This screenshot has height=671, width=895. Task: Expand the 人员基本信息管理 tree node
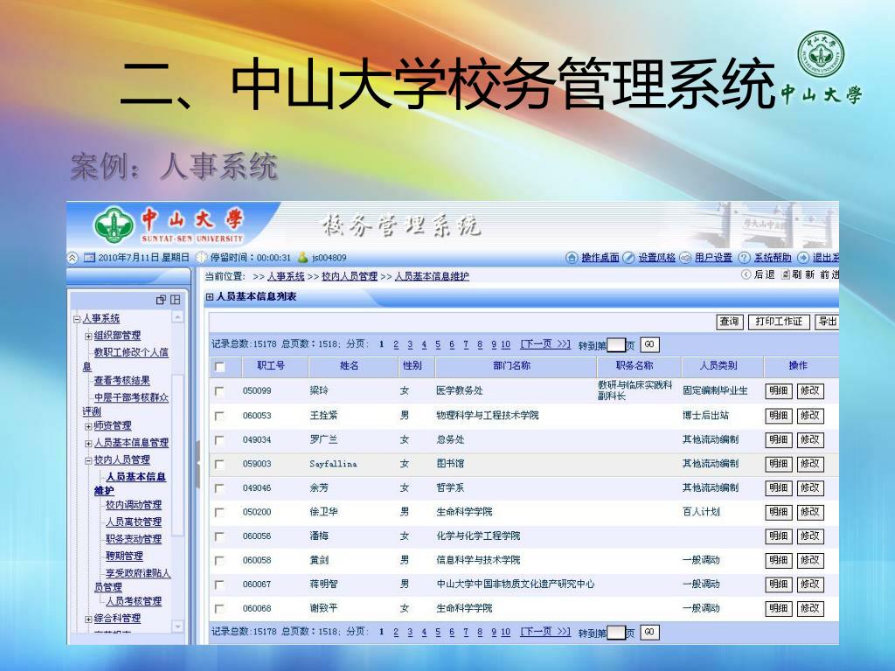pos(88,443)
